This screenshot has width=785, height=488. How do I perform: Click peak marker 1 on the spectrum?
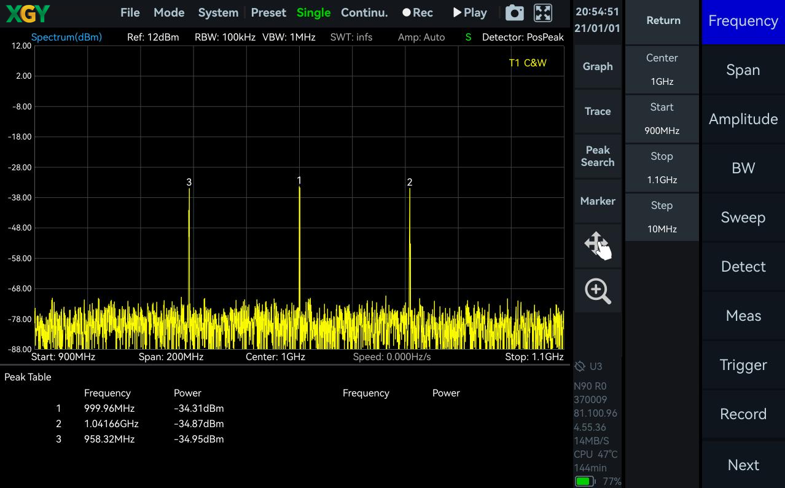[299, 180]
